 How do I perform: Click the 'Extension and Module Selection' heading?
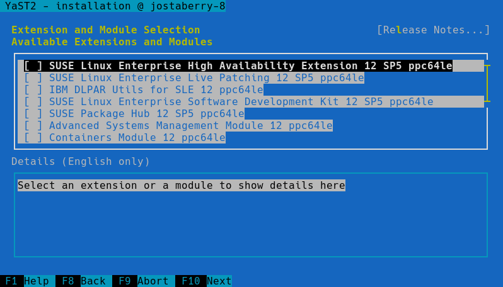point(105,30)
